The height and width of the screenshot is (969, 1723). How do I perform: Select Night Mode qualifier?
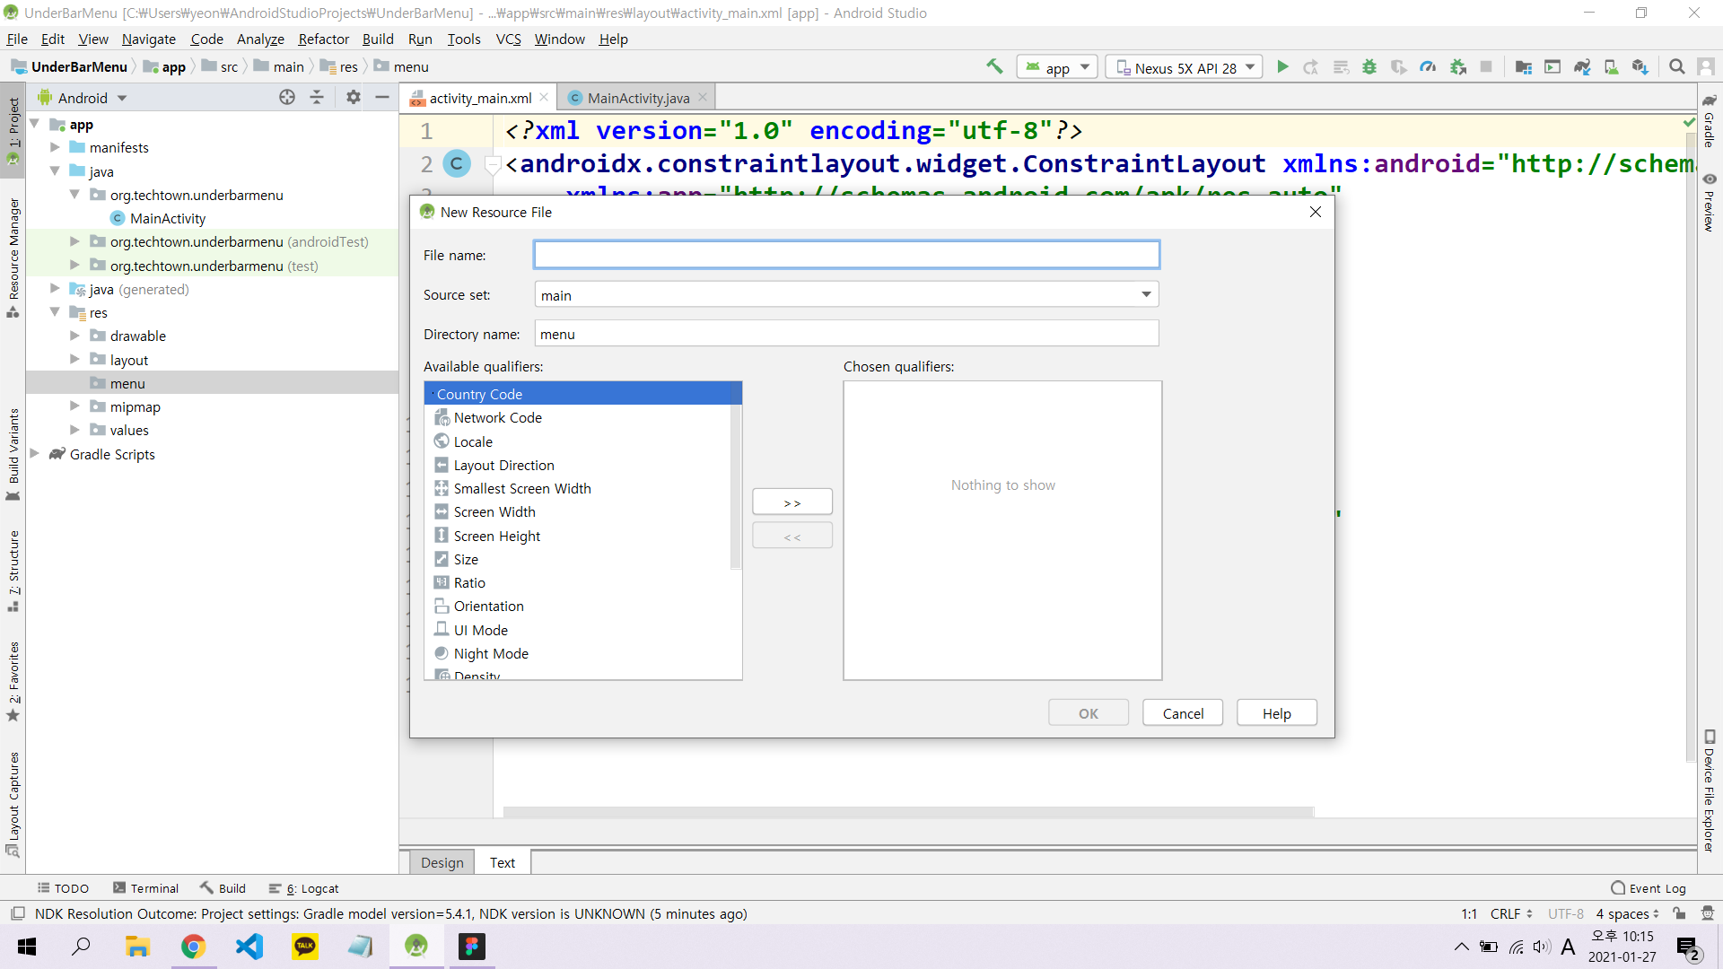click(x=491, y=653)
